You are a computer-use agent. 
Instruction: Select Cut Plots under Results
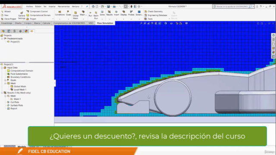15,102
